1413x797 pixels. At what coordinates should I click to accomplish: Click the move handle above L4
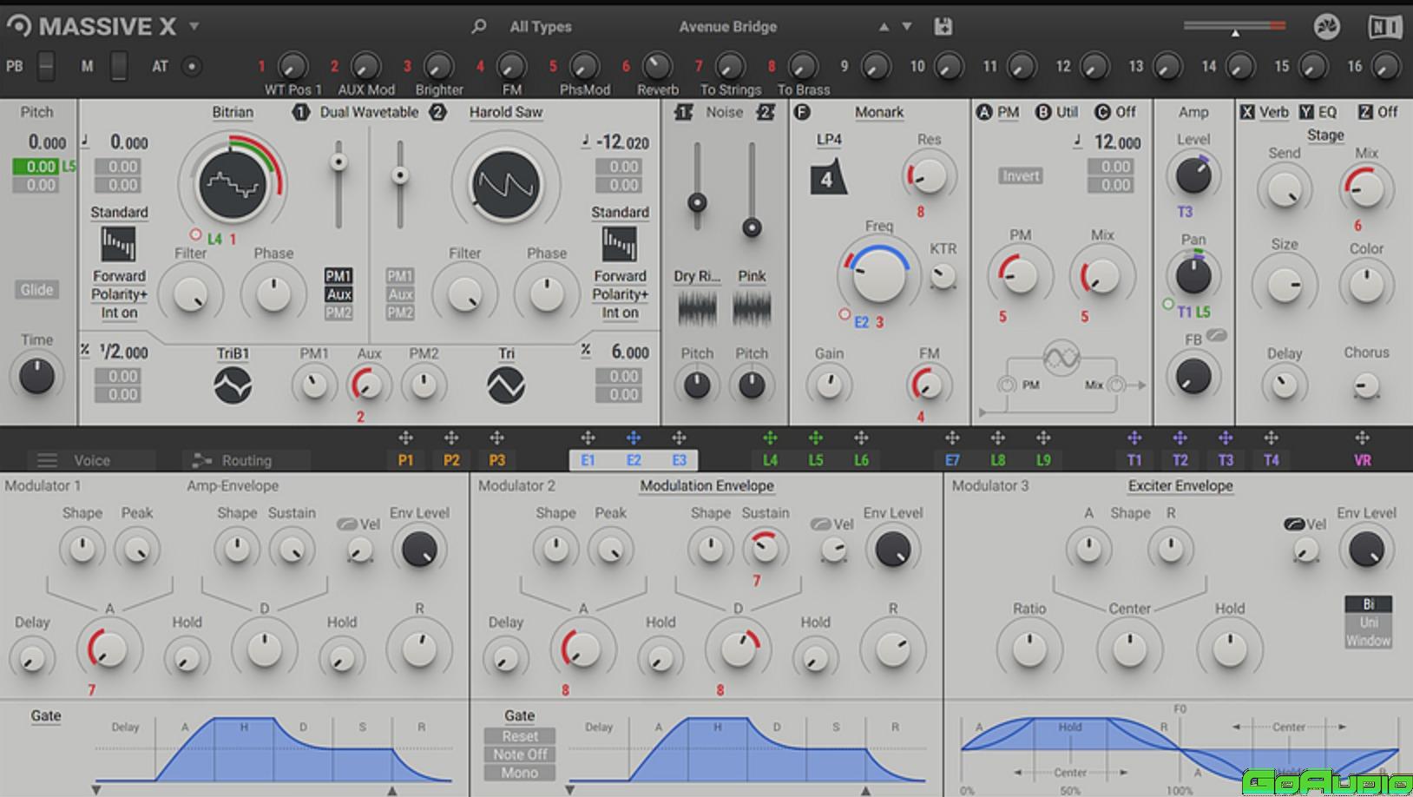point(770,438)
